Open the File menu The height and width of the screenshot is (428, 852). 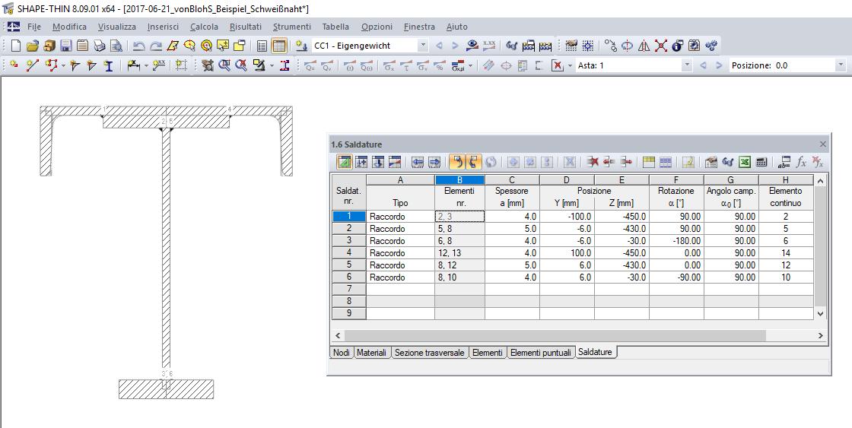[33, 27]
